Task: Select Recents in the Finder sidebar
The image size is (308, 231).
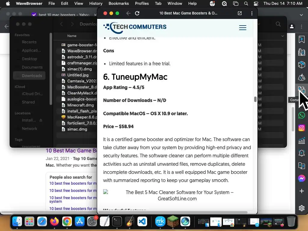Action: pos(29,42)
